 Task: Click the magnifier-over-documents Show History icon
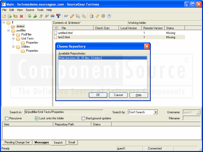(x=78, y=16)
